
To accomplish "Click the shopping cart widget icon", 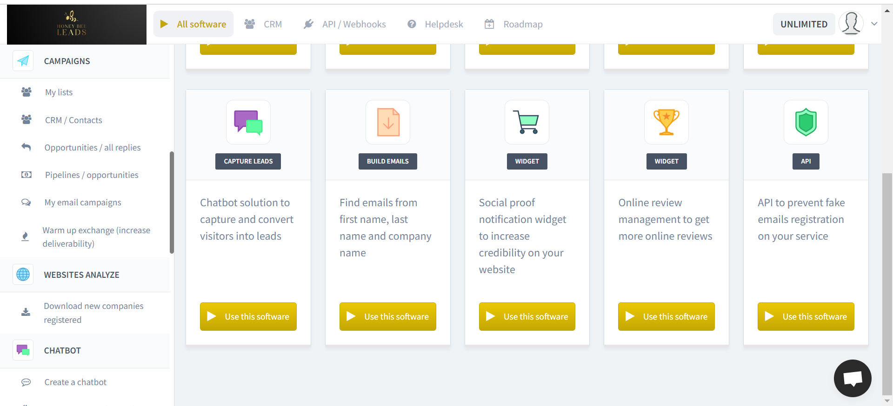I will [x=526, y=122].
